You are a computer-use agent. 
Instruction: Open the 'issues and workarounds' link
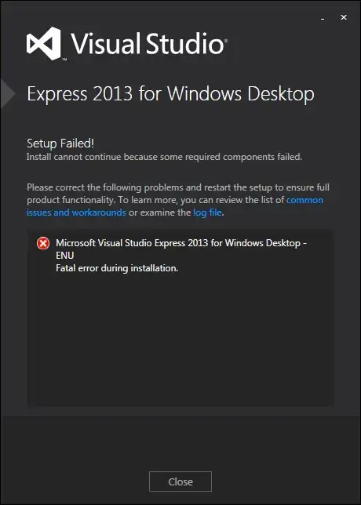tap(76, 213)
